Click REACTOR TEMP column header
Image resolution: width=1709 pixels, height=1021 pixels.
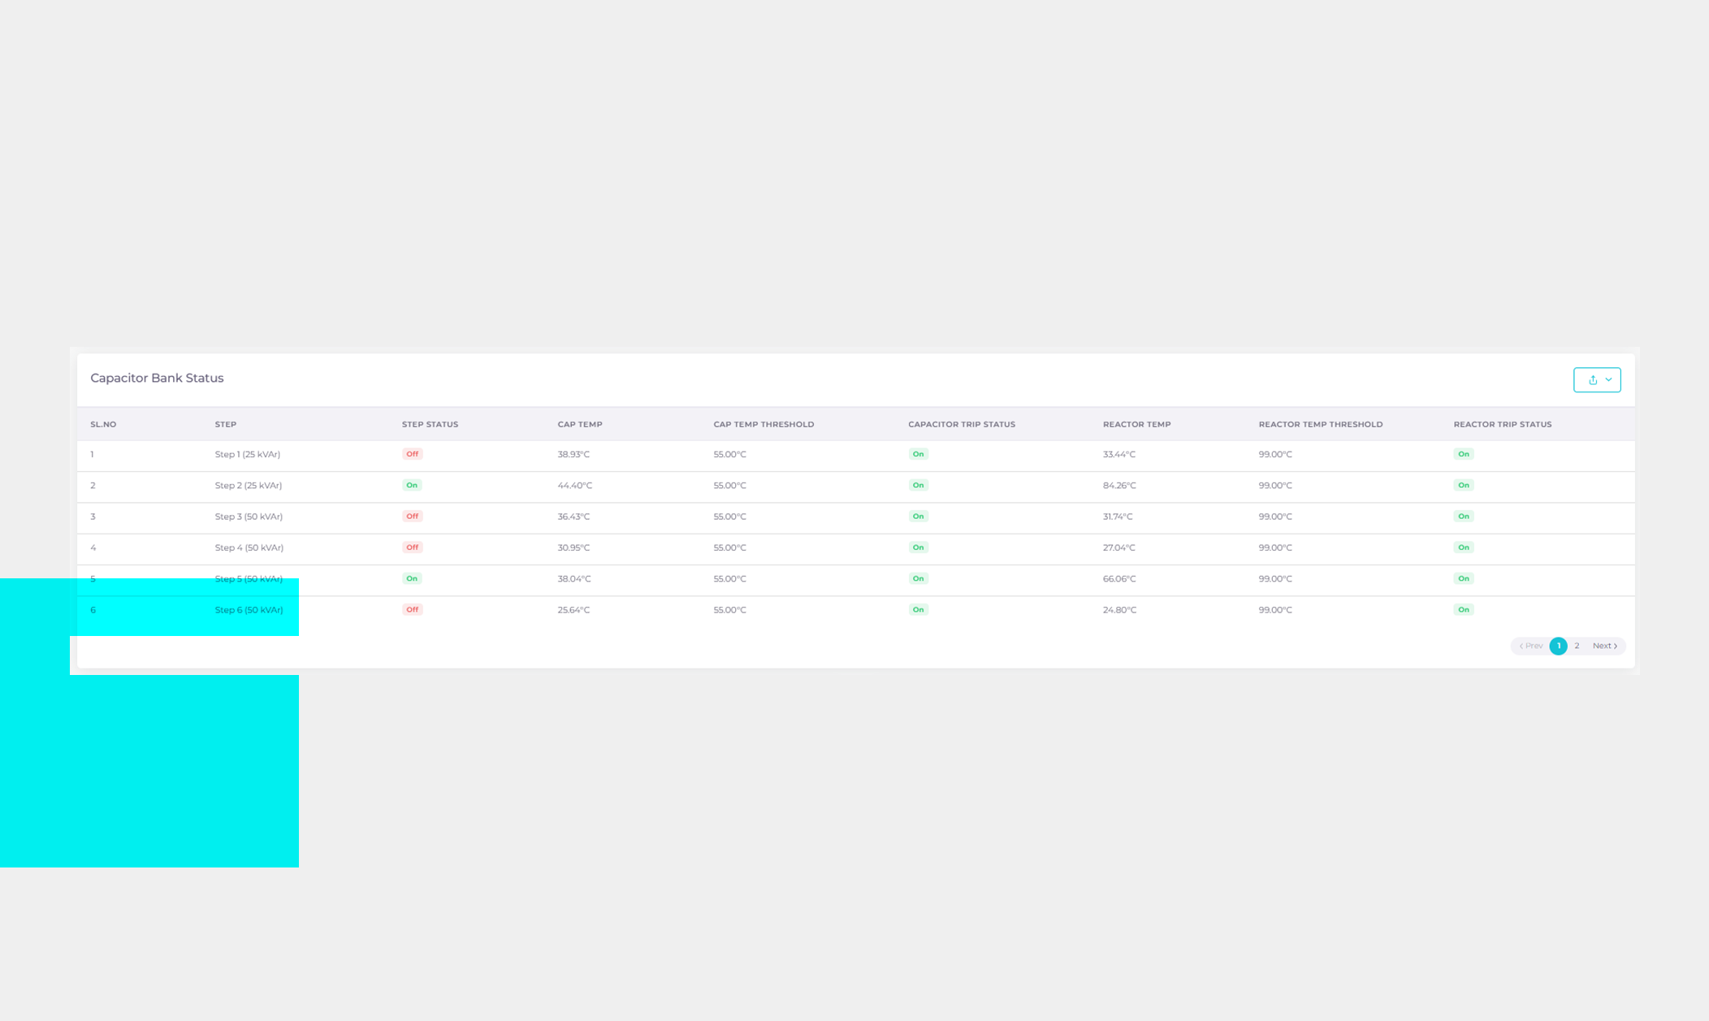[x=1136, y=424]
